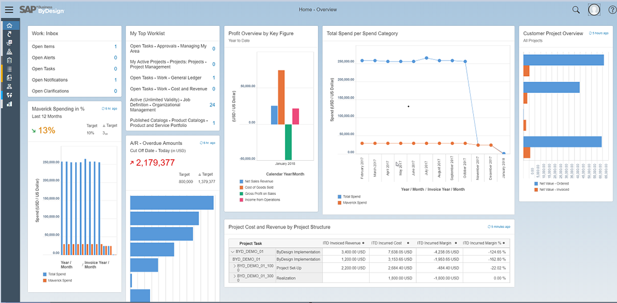Expand the BYD_DEMO_01_100 project task
The image size is (617, 303).
coord(235,266)
